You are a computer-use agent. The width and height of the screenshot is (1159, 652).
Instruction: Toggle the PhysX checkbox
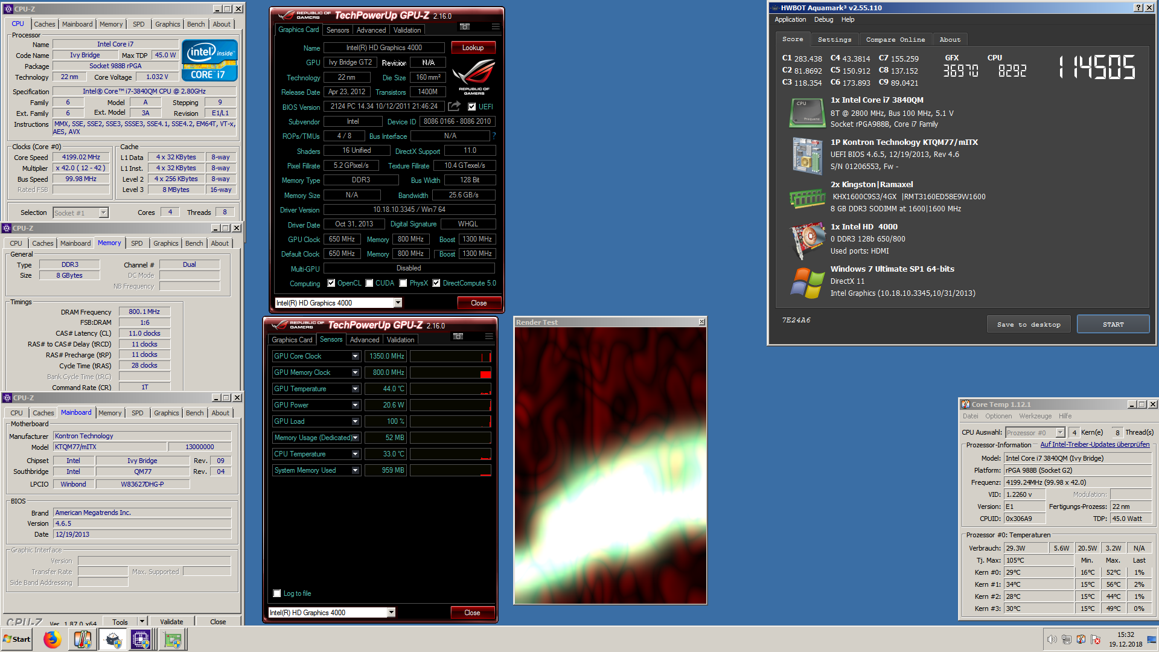pyautogui.click(x=403, y=283)
